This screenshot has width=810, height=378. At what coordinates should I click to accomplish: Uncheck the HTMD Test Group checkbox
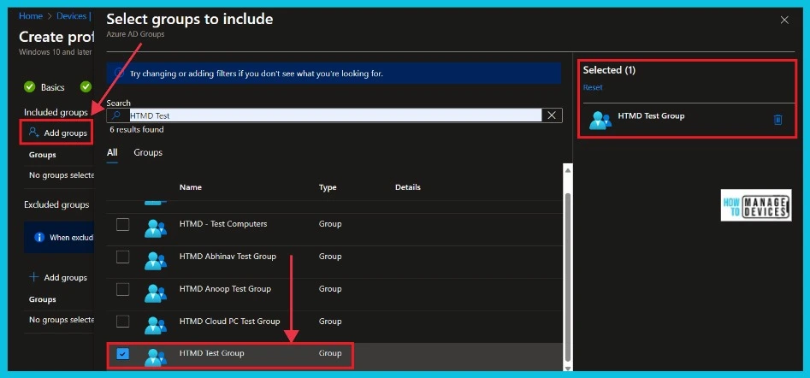click(123, 354)
